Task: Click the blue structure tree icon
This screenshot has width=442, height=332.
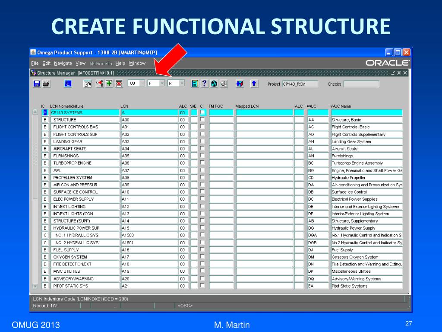Action: 68,83
